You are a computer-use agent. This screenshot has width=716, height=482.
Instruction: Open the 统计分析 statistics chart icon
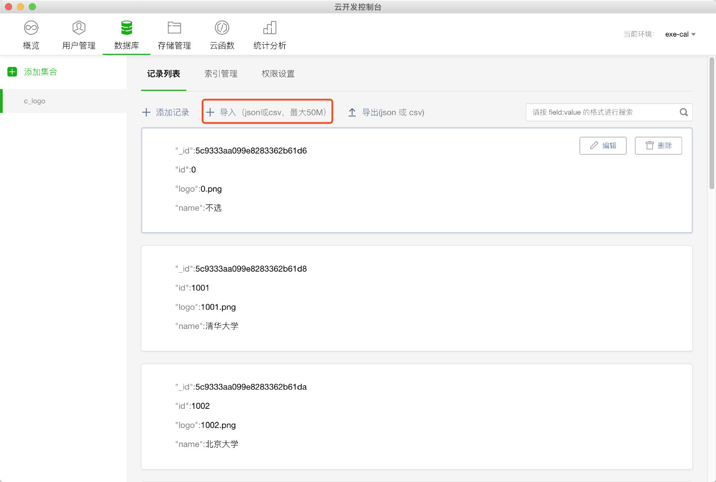[x=270, y=28]
